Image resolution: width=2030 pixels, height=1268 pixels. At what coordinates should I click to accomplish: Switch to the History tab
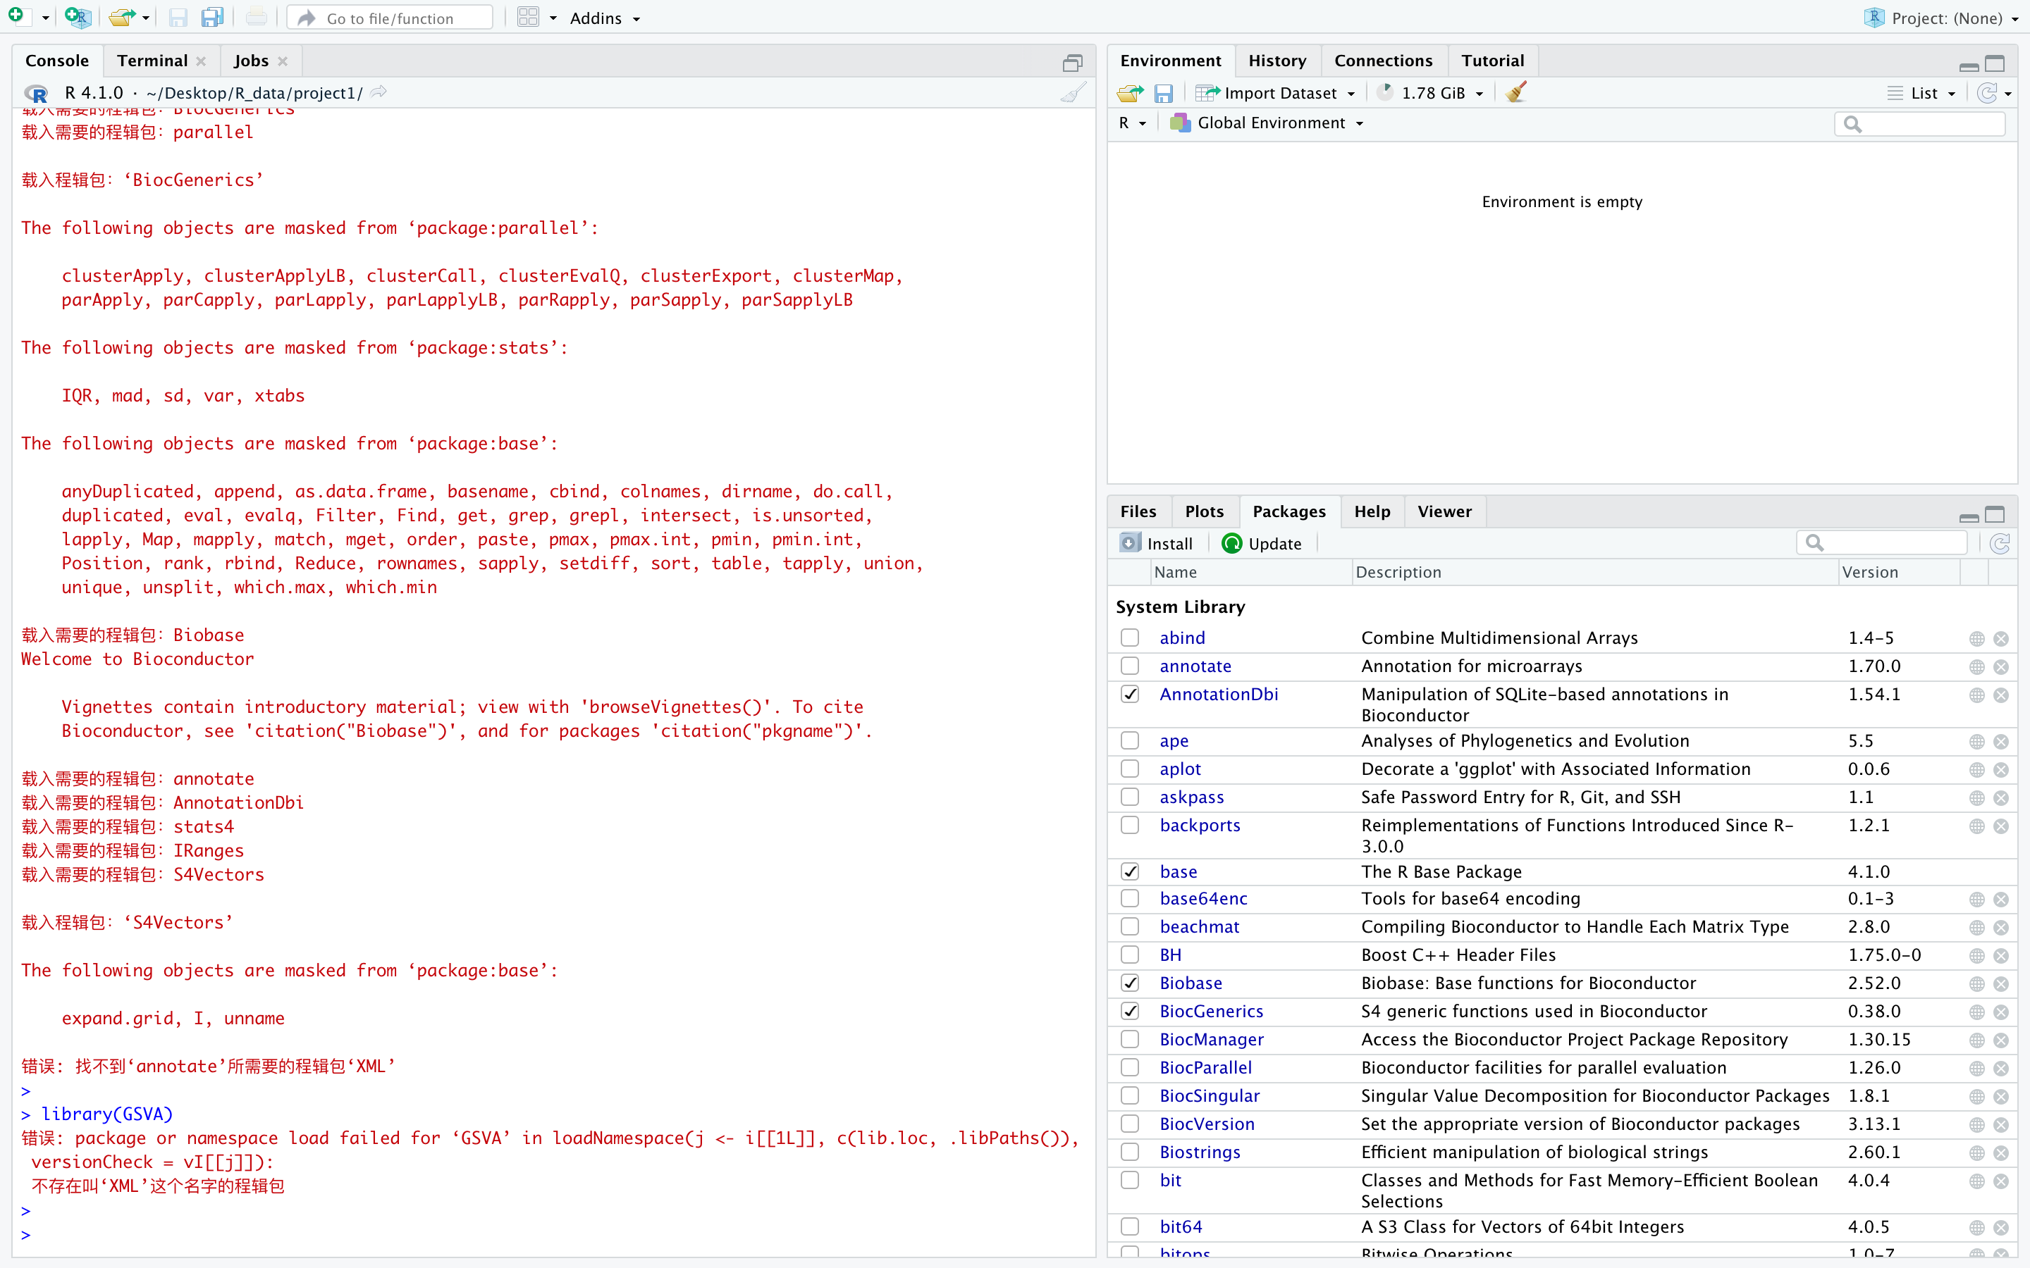click(x=1277, y=61)
